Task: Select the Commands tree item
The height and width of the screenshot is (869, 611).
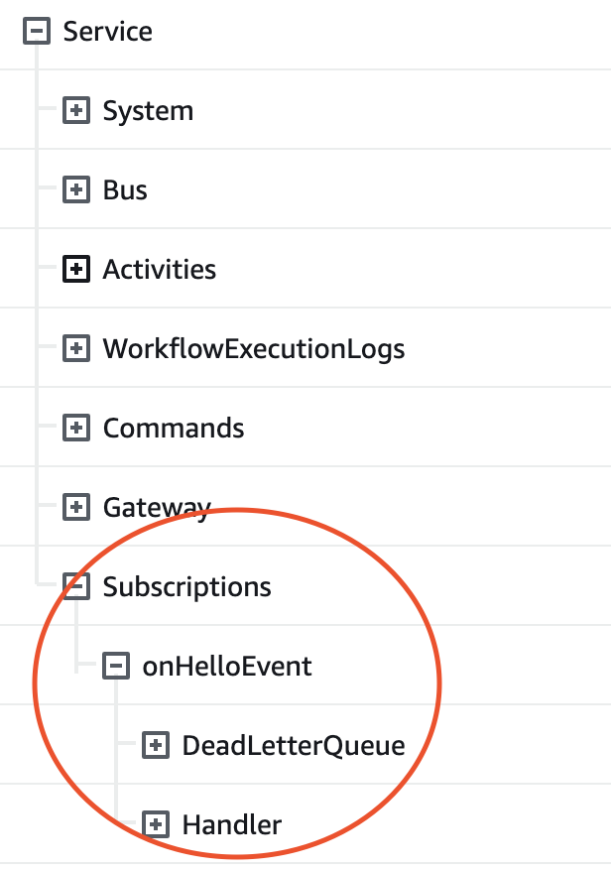Action: point(174,428)
